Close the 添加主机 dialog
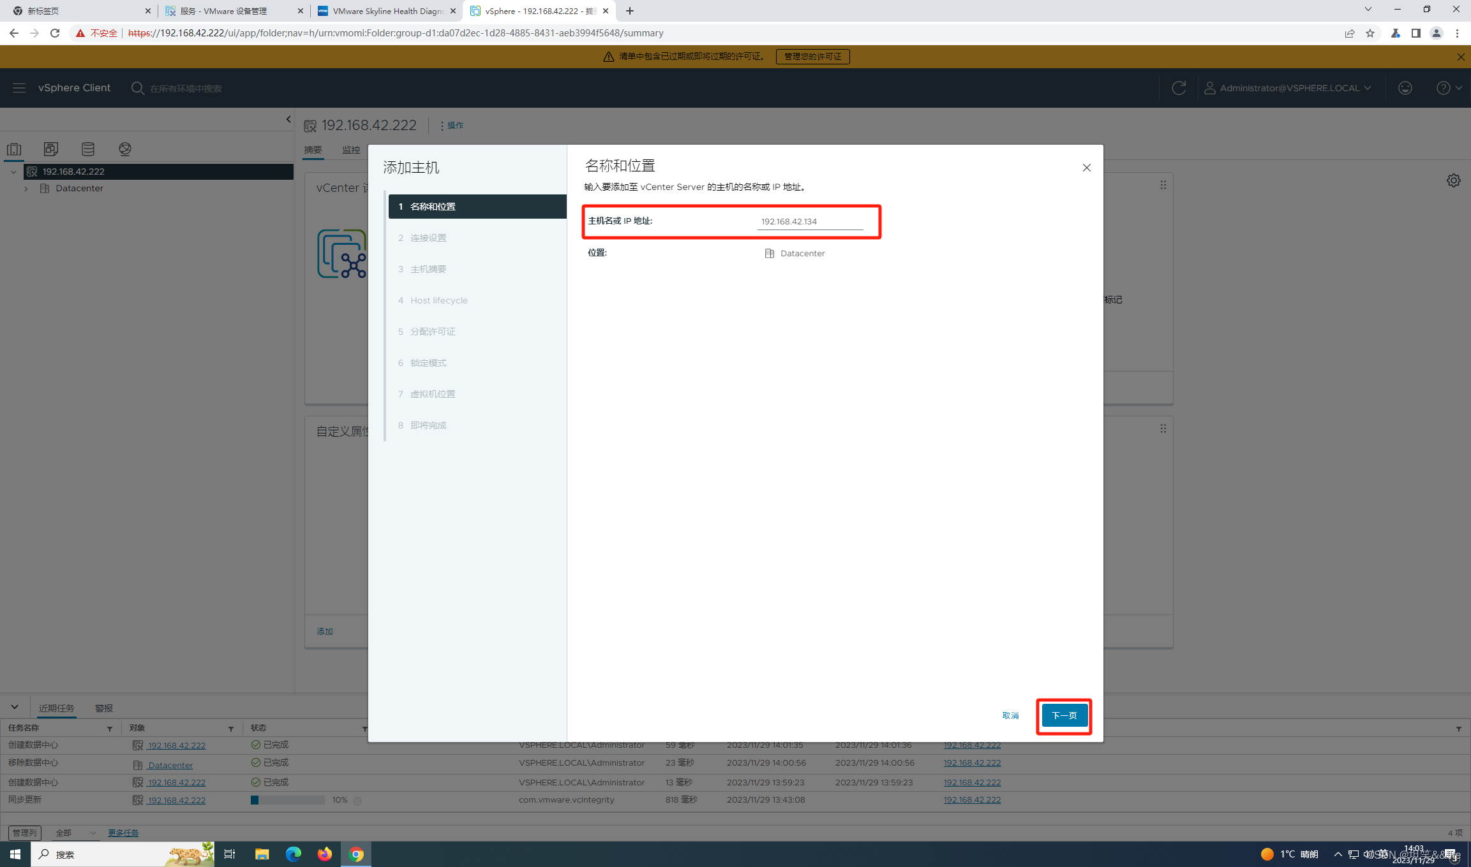Screen dimensions: 1471x867 [1086, 168]
